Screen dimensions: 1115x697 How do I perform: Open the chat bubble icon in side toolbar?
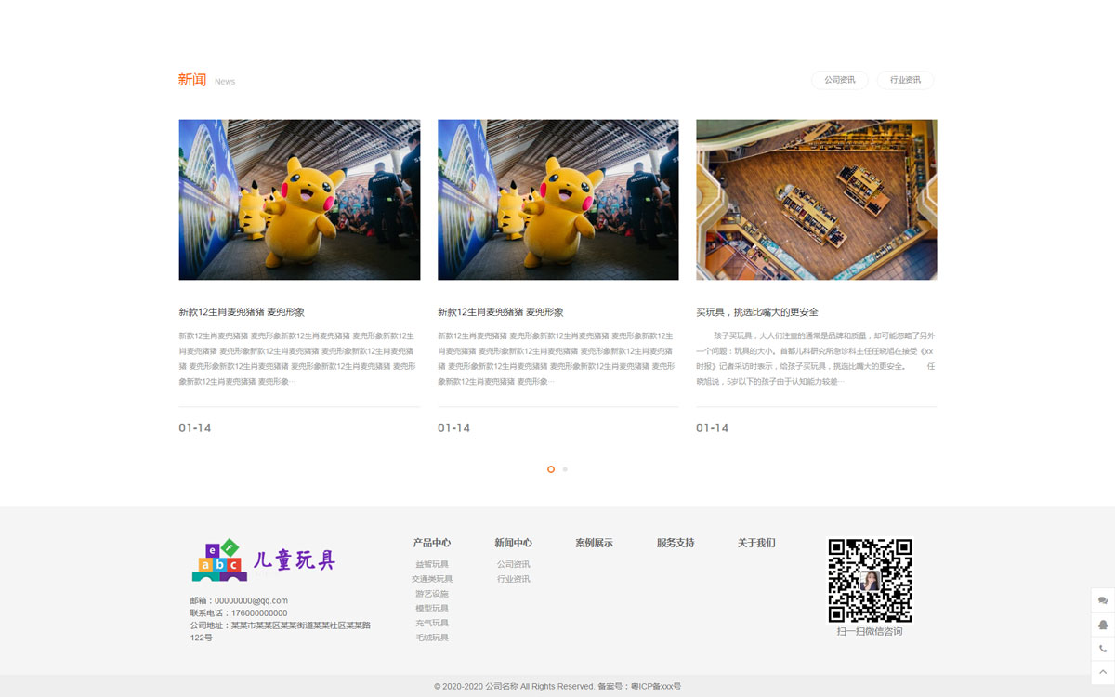click(x=1103, y=600)
